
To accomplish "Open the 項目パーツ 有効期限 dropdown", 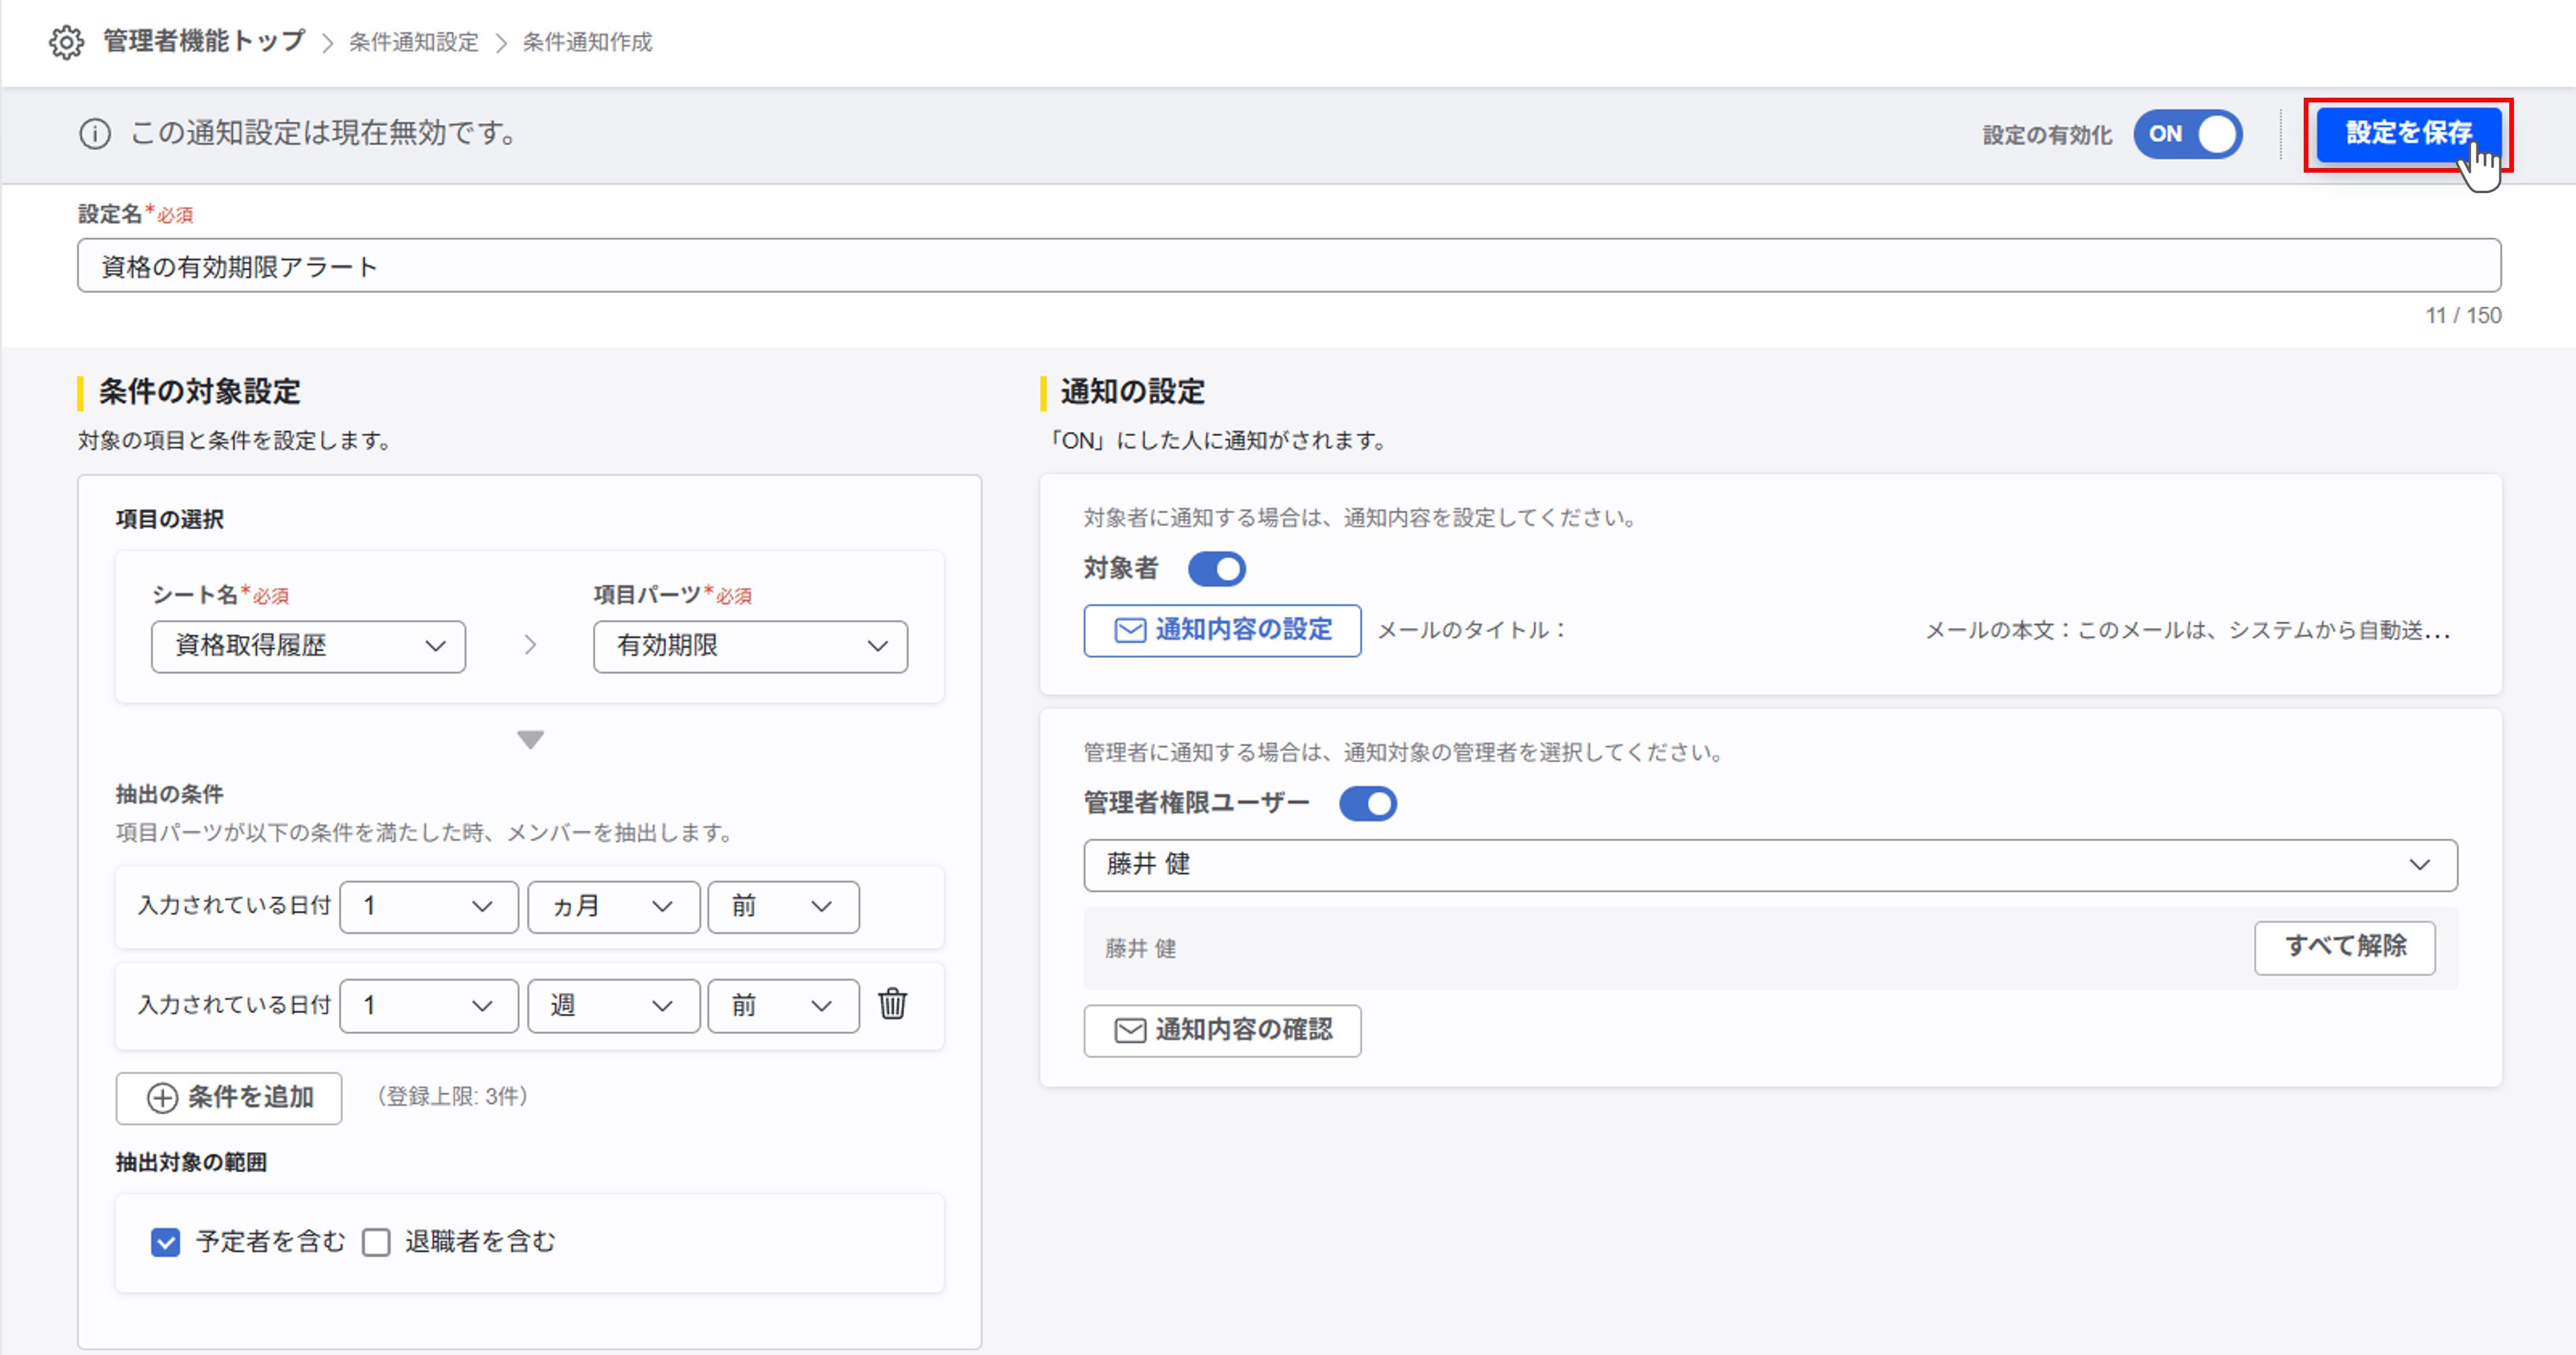I will (750, 646).
